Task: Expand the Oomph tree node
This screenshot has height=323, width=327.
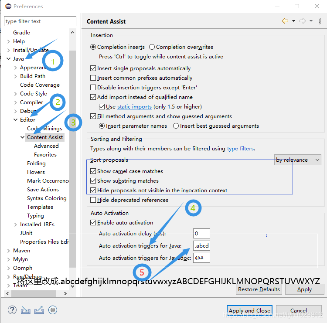Action: pos(9,268)
